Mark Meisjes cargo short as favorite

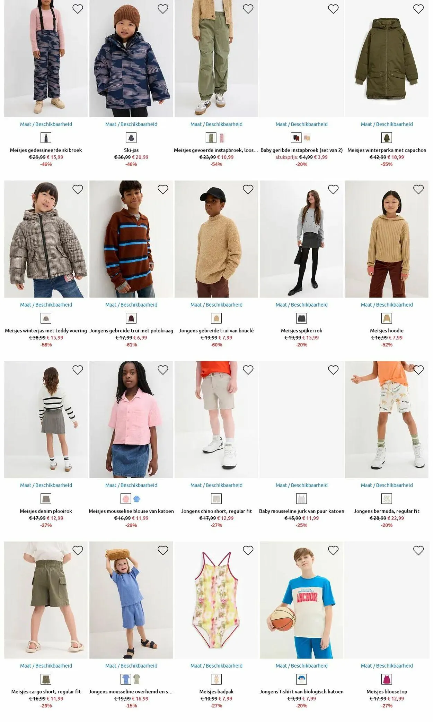pos(78,550)
